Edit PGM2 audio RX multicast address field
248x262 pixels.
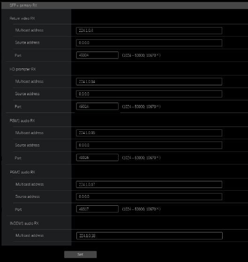[149, 185]
